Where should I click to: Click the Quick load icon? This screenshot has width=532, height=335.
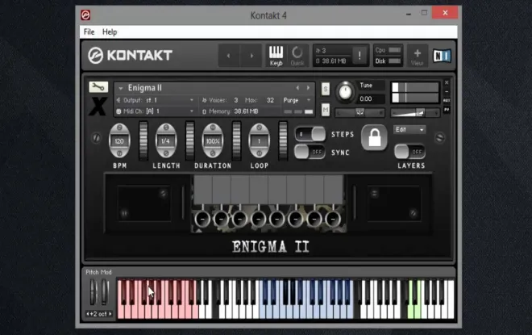coord(297,56)
